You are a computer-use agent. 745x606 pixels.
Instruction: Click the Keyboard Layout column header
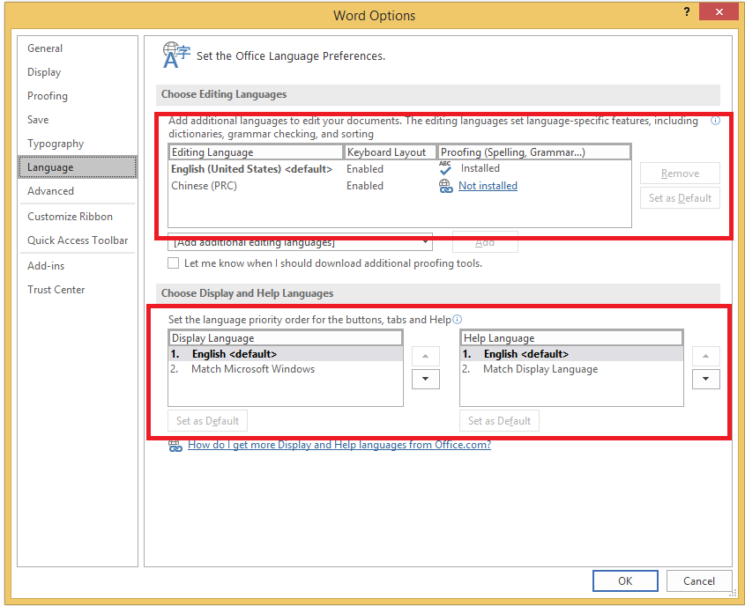390,152
